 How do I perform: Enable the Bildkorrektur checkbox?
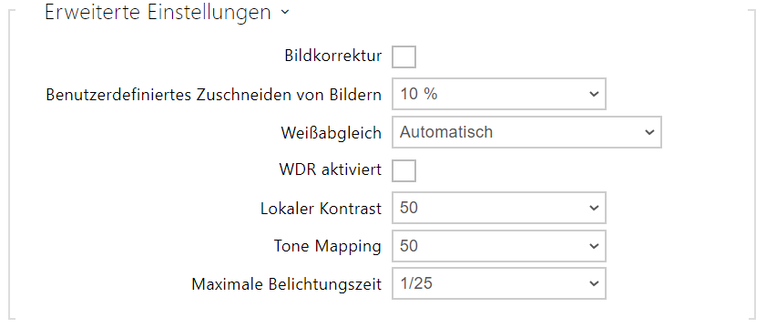(403, 56)
